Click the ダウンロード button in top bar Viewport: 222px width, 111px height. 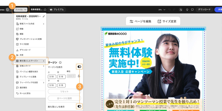pos(204,10)
